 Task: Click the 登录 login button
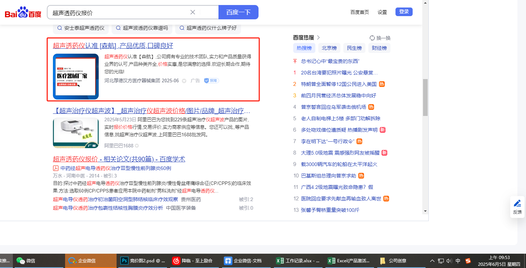404,12
